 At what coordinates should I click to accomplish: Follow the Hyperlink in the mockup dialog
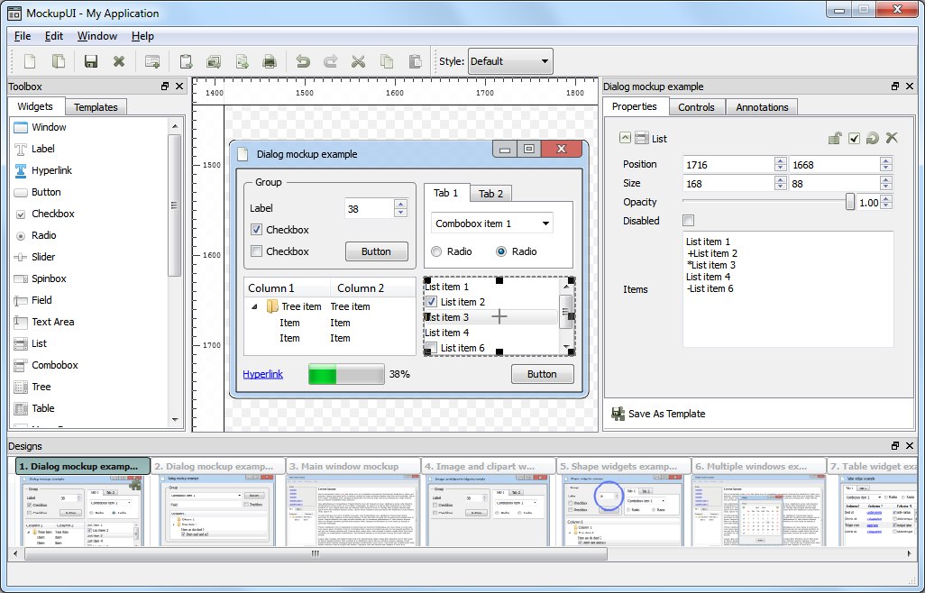[x=262, y=374]
